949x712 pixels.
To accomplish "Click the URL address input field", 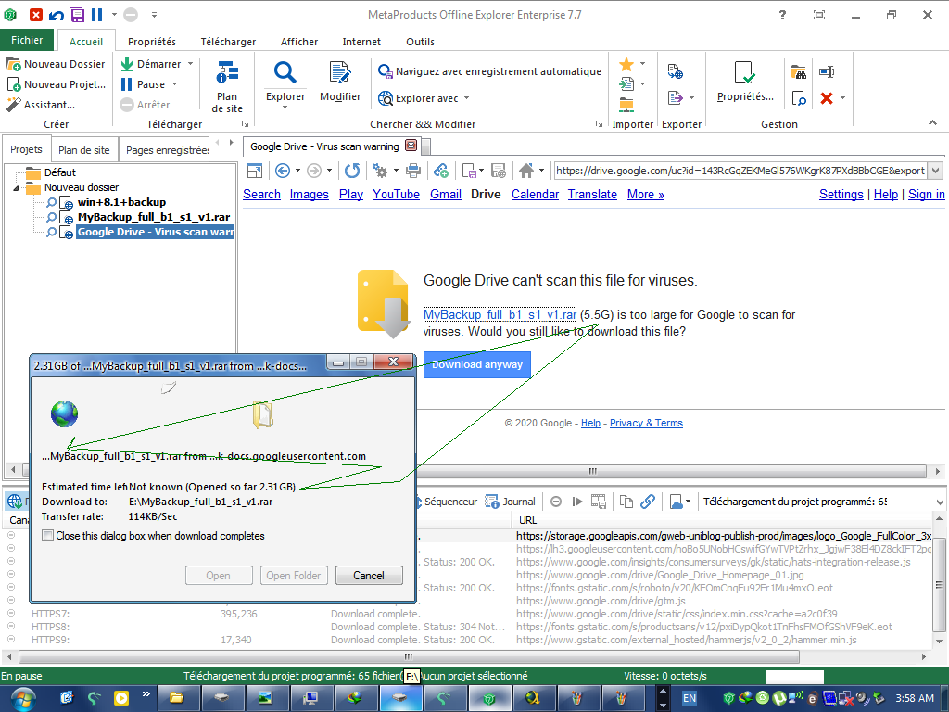I will pyautogui.click(x=740, y=171).
